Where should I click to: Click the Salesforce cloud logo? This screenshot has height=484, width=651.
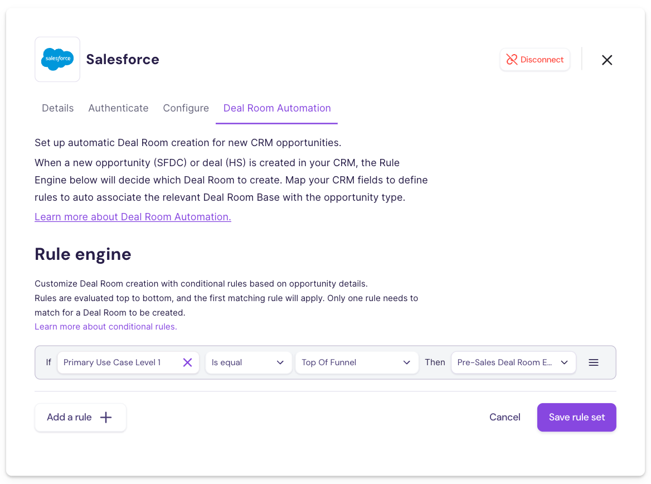[57, 59]
